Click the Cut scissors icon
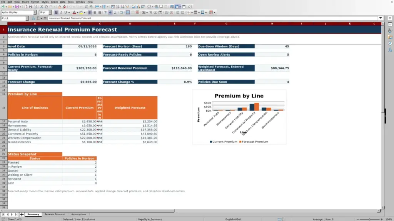394x221 pixels. pos(42,7)
